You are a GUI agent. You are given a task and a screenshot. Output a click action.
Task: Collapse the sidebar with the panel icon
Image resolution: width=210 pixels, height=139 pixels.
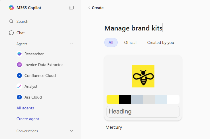click(71, 8)
